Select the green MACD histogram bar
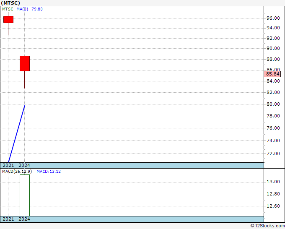This screenshot has height=229, width=285. (x=25, y=195)
